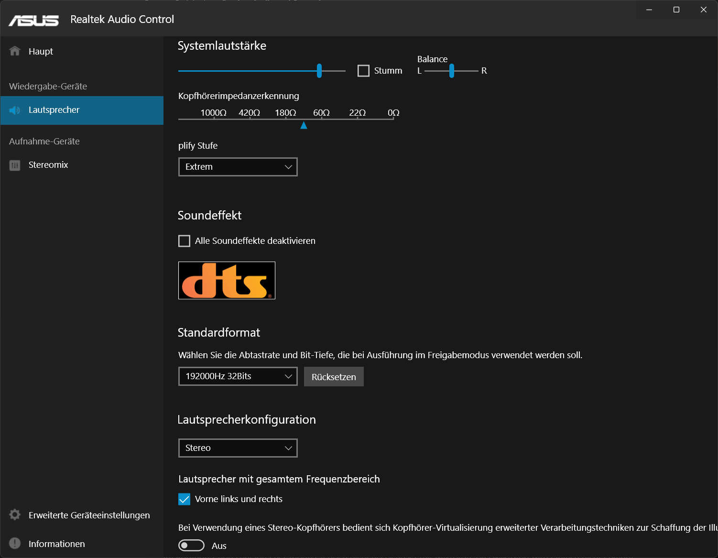Click the Kopfhörer-Virtualisierung description text
This screenshot has height=558, width=718.
[x=448, y=528]
